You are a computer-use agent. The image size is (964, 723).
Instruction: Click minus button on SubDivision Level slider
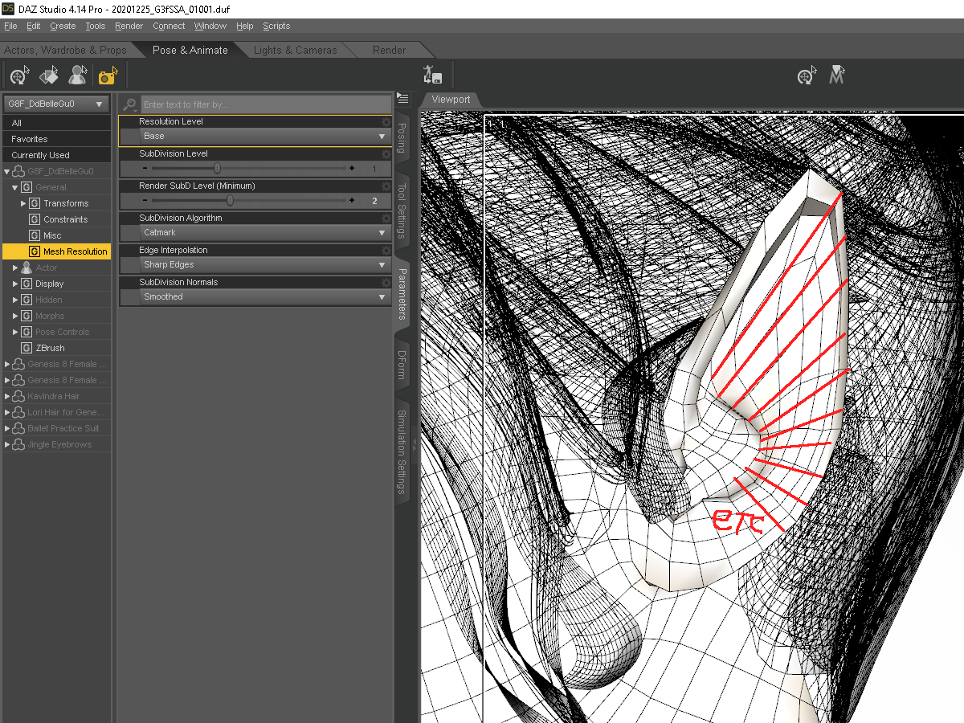pos(145,169)
